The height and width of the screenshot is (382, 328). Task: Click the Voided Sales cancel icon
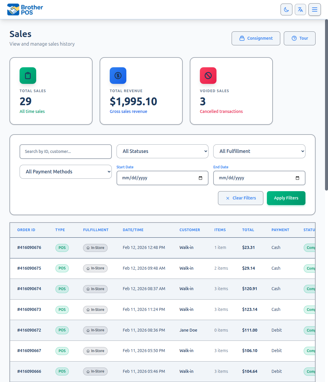(208, 76)
